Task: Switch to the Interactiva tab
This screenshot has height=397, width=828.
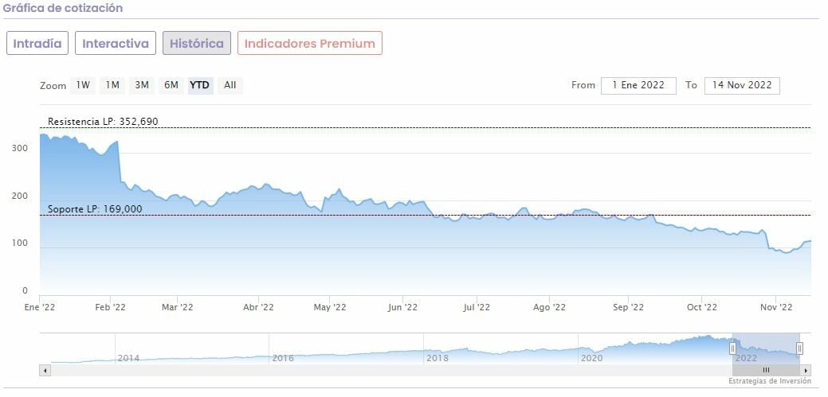Action: 116,43
